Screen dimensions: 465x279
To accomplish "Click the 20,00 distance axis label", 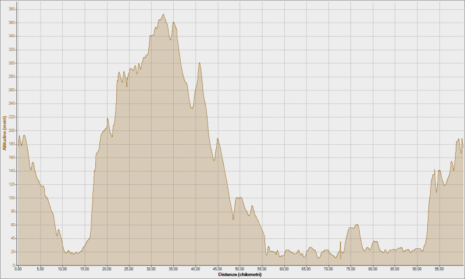I will coord(107,269).
